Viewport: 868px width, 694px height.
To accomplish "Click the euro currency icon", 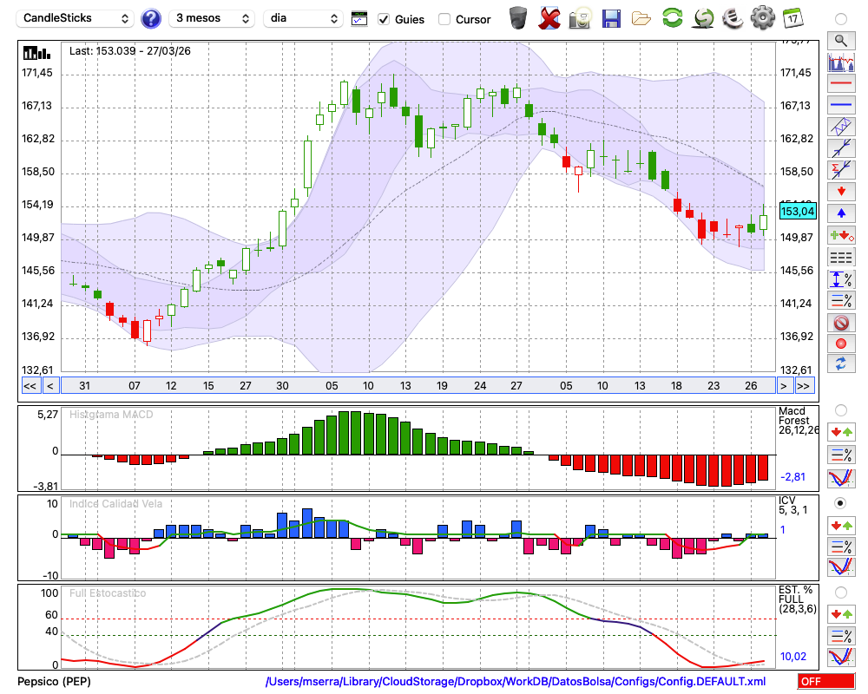I will click(732, 17).
